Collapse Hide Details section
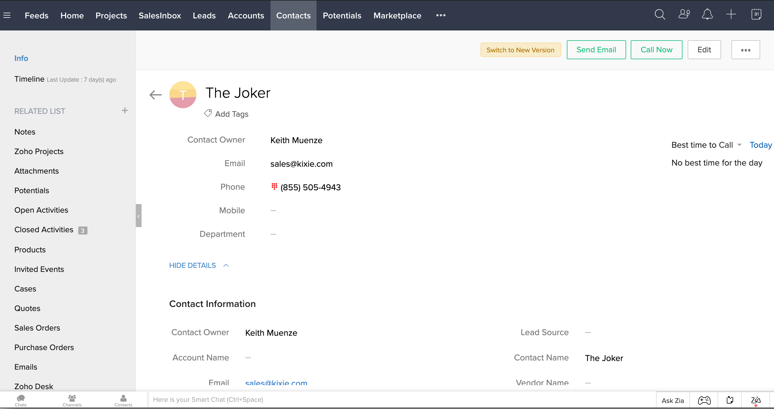 pyautogui.click(x=199, y=265)
